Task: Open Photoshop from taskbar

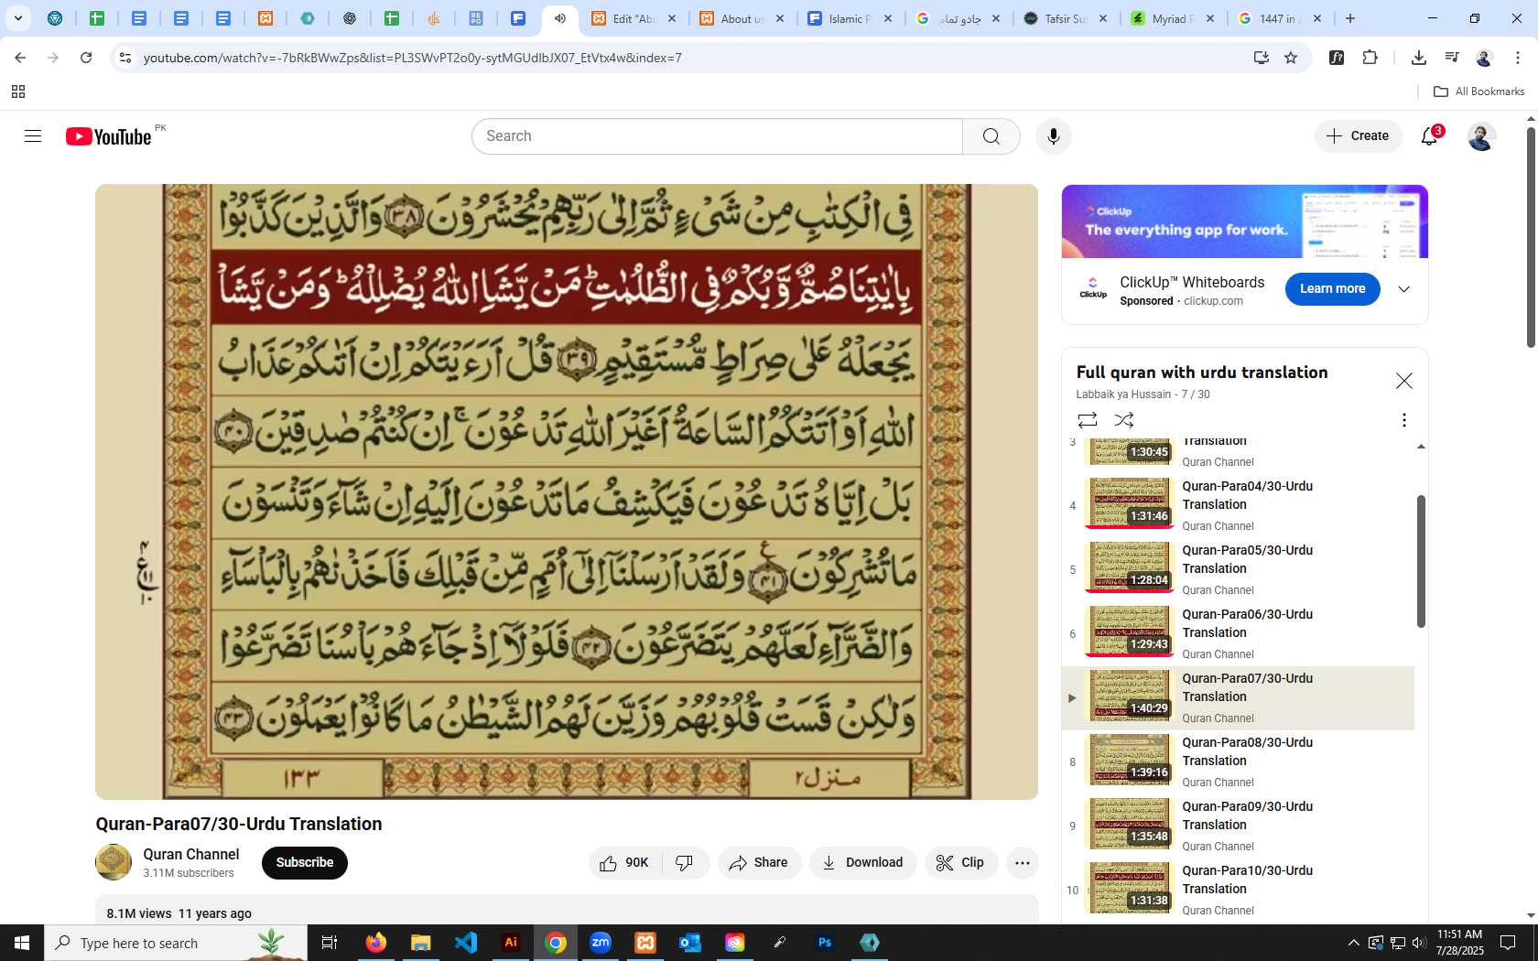Action: point(825,943)
